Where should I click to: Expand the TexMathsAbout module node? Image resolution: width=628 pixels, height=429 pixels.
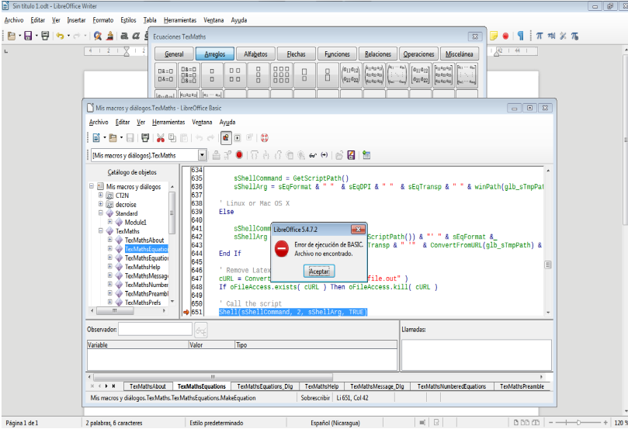tap(110, 240)
